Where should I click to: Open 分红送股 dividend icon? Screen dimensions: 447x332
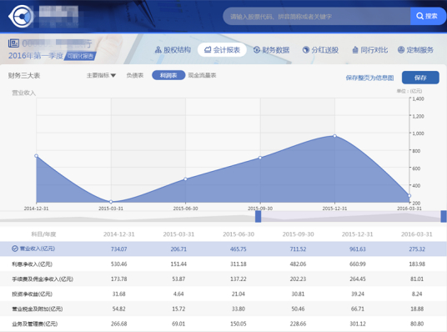tap(306, 50)
